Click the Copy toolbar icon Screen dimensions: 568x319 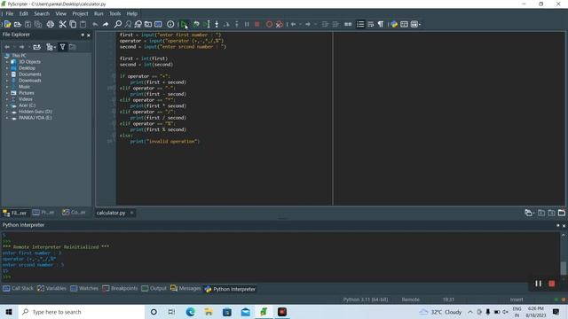pos(73,24)
